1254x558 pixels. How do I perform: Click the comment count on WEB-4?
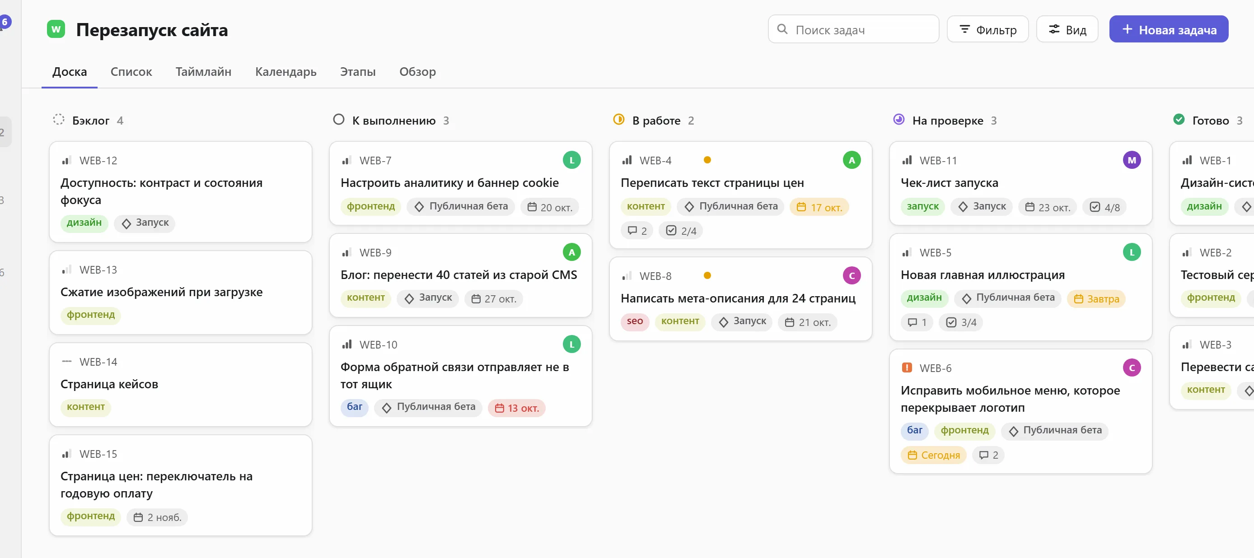click(x=637, y=231)
